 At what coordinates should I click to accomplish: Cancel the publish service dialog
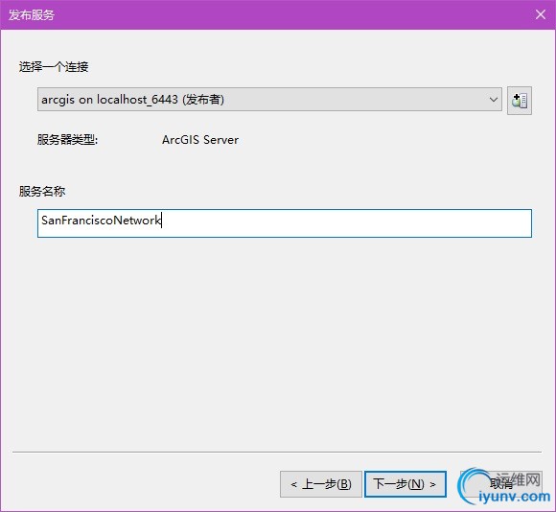501,484
